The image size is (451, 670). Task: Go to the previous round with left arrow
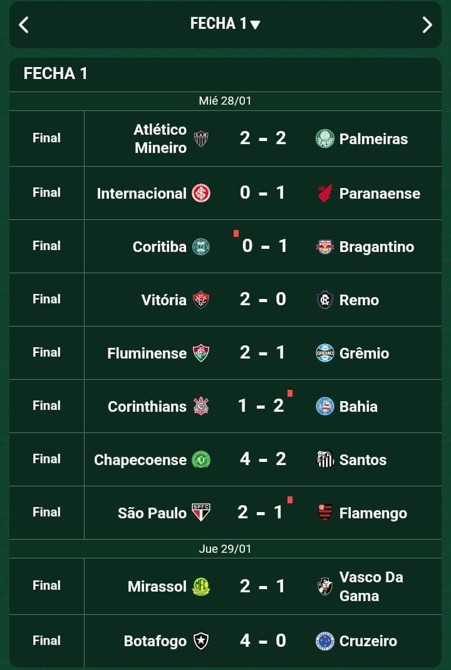pos(24,24)
